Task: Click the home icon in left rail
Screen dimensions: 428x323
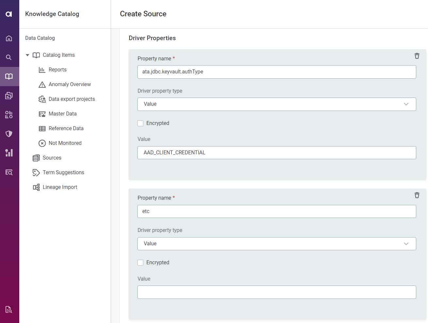Action: (9, 38)
